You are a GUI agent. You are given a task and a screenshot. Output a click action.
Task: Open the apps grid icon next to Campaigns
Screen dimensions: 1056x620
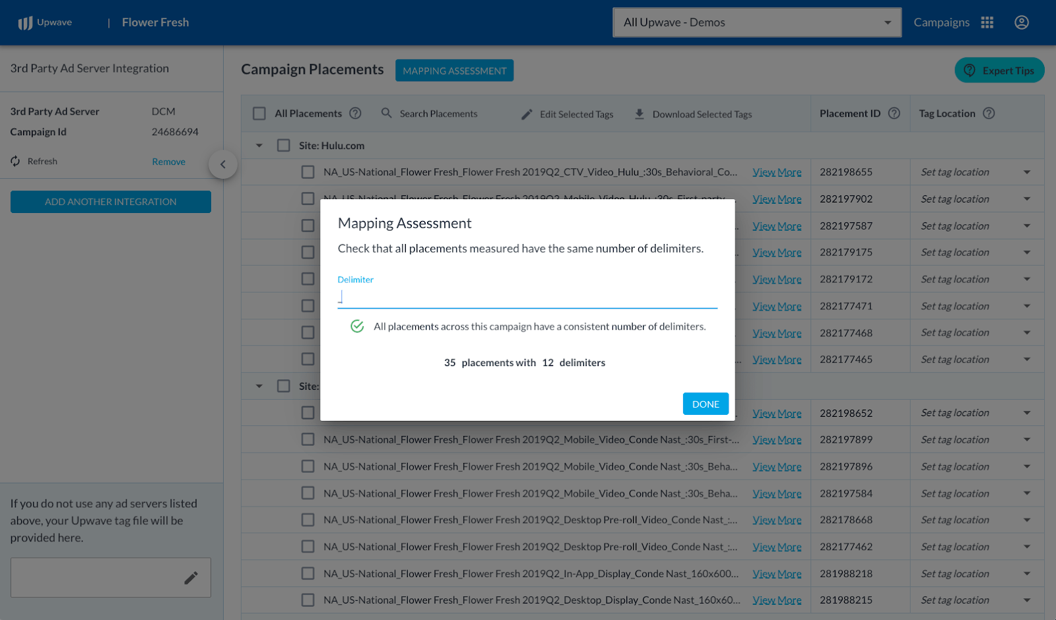(x=987, y=22)
